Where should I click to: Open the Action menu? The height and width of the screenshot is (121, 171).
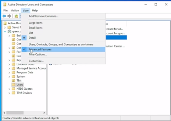[x=15, y=11]
